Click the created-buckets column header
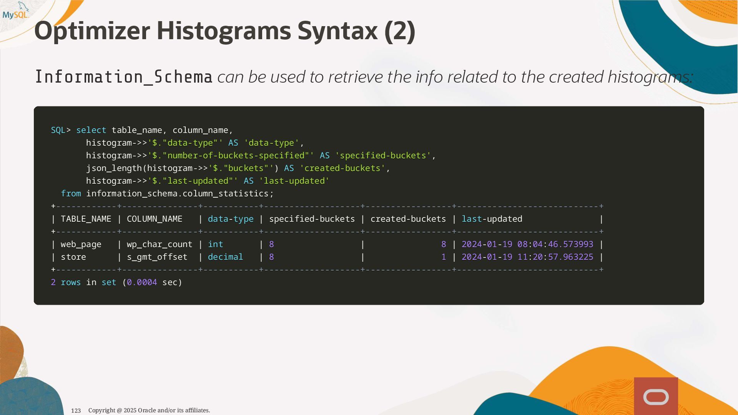The image size is (738, 415). (x=408, y=219)
